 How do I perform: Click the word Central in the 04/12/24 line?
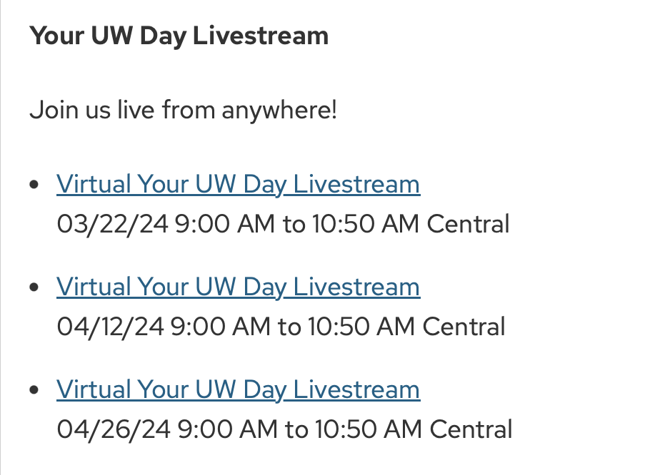pyautogui.click(x=464, y=327)
